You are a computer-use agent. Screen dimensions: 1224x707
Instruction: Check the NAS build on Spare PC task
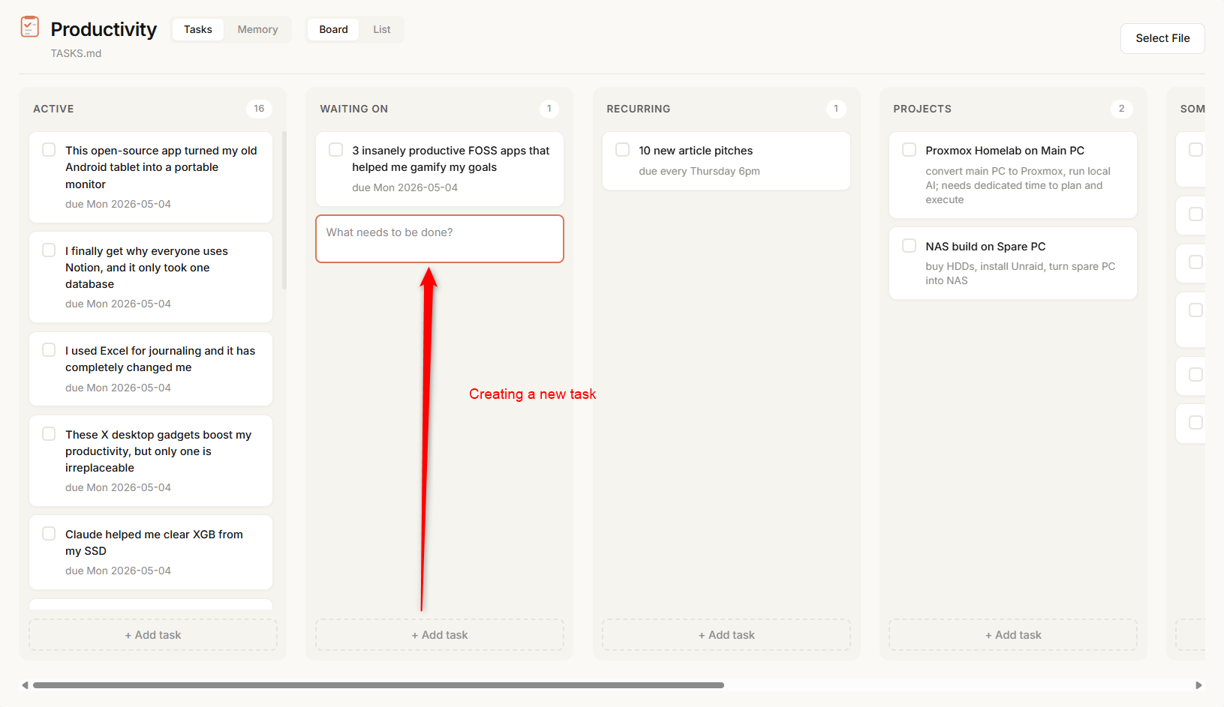click(910, 246)
